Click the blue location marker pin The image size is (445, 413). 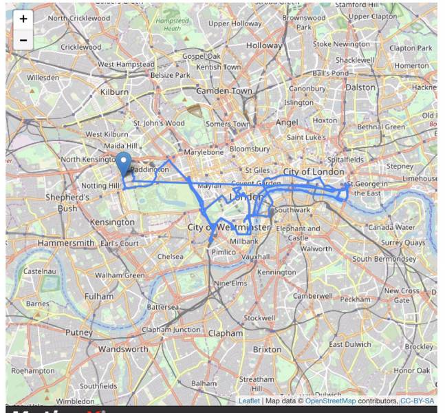[x=124, y=165]
